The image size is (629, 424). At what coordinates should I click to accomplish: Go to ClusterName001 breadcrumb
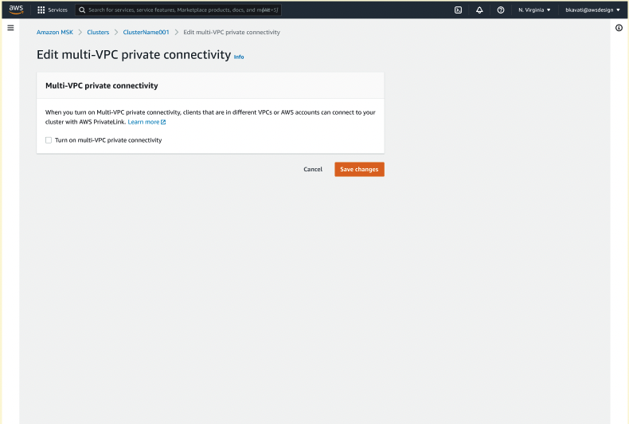tap(146, 32)
